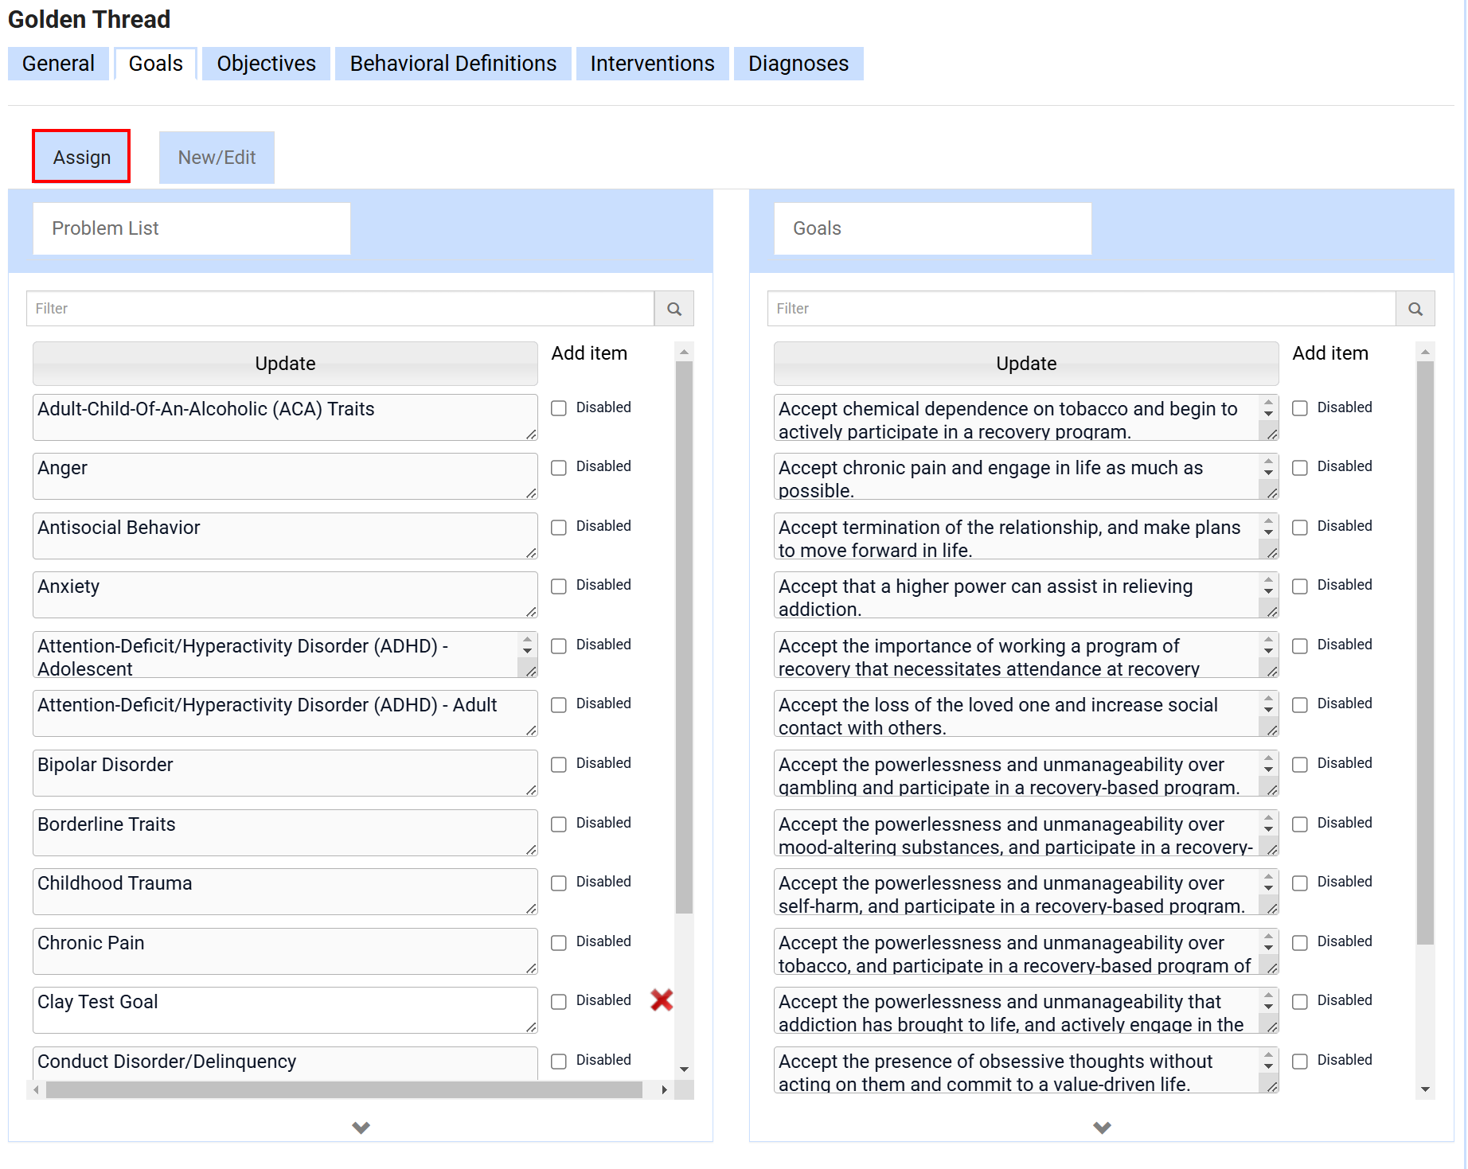1468x1169 pixels.
Task: Click the Problem List vertical scrollbar thumb
Action: point(684,637)
